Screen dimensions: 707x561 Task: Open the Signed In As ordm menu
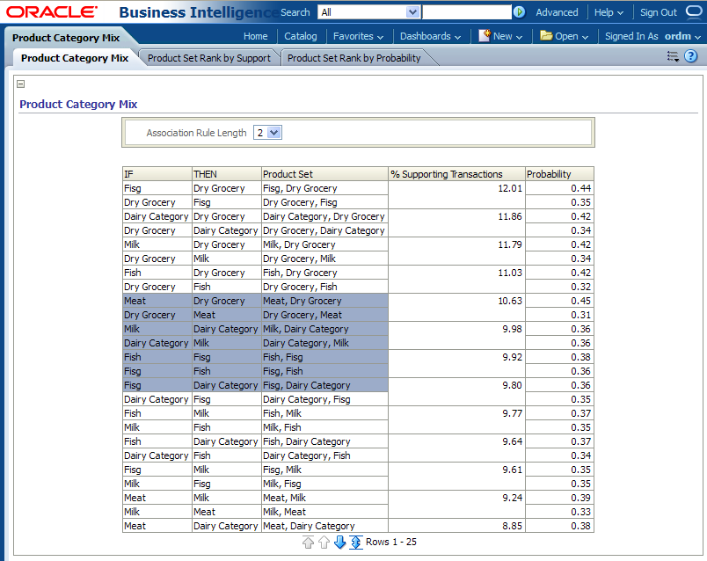pos(652,36)
